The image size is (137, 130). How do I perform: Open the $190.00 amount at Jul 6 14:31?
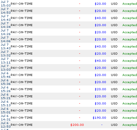coord(99,118)
